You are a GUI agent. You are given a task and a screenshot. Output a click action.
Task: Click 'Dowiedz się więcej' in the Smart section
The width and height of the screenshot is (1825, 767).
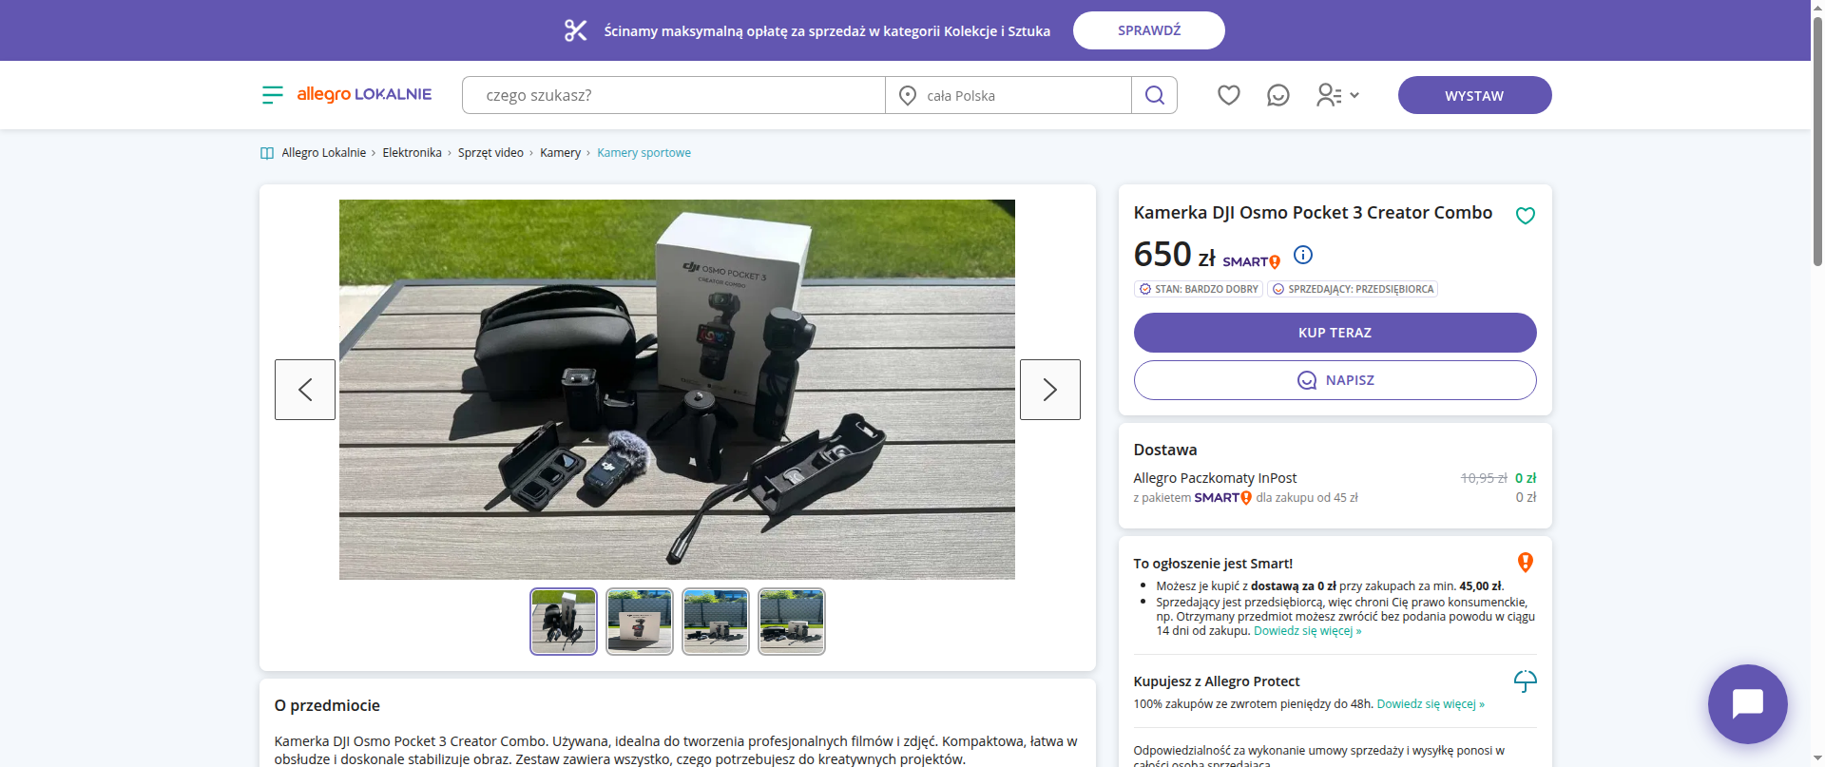click(x=1307, y=631)
